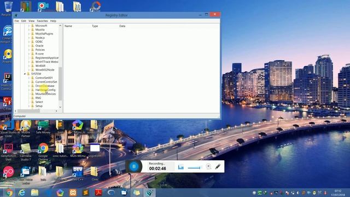Open the taskbar clock and date
This screenshot has height=197, width=350.
click(338, 193)
